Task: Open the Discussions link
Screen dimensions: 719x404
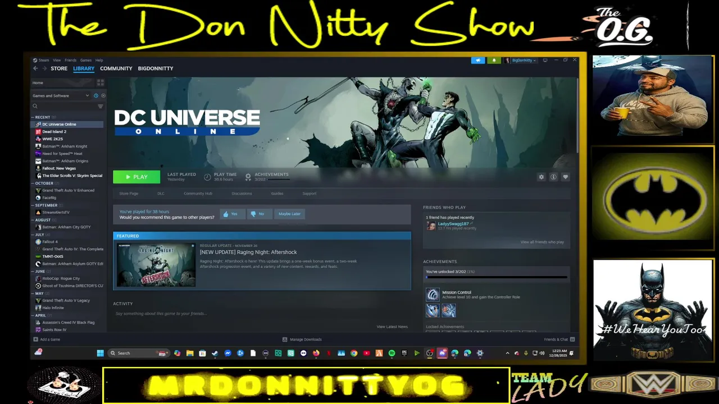Action: click(x=242, y=194)
